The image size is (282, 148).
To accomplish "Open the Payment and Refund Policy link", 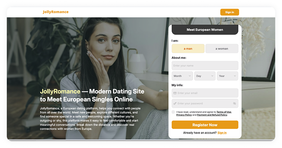I will (212, 115).
